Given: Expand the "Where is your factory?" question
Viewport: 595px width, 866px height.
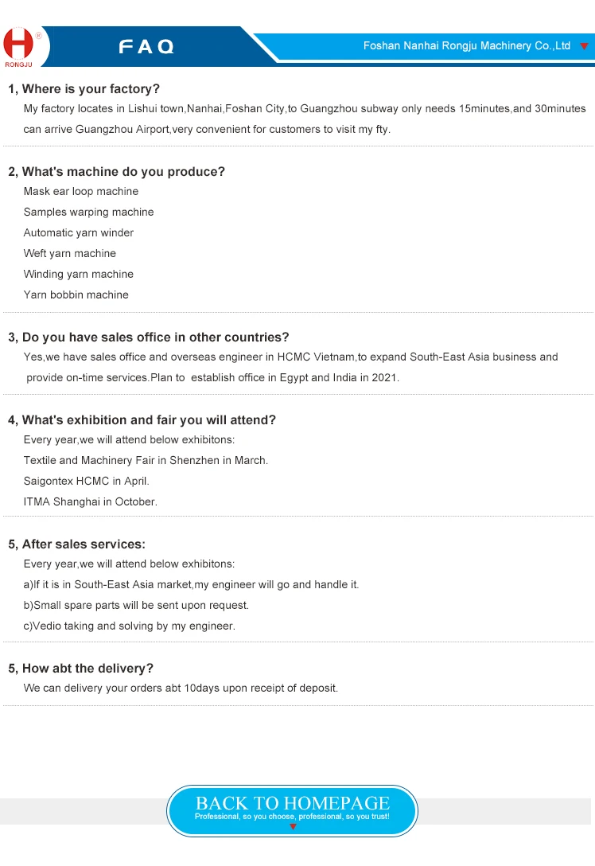Looking at the screenshot, I should 84,88.
